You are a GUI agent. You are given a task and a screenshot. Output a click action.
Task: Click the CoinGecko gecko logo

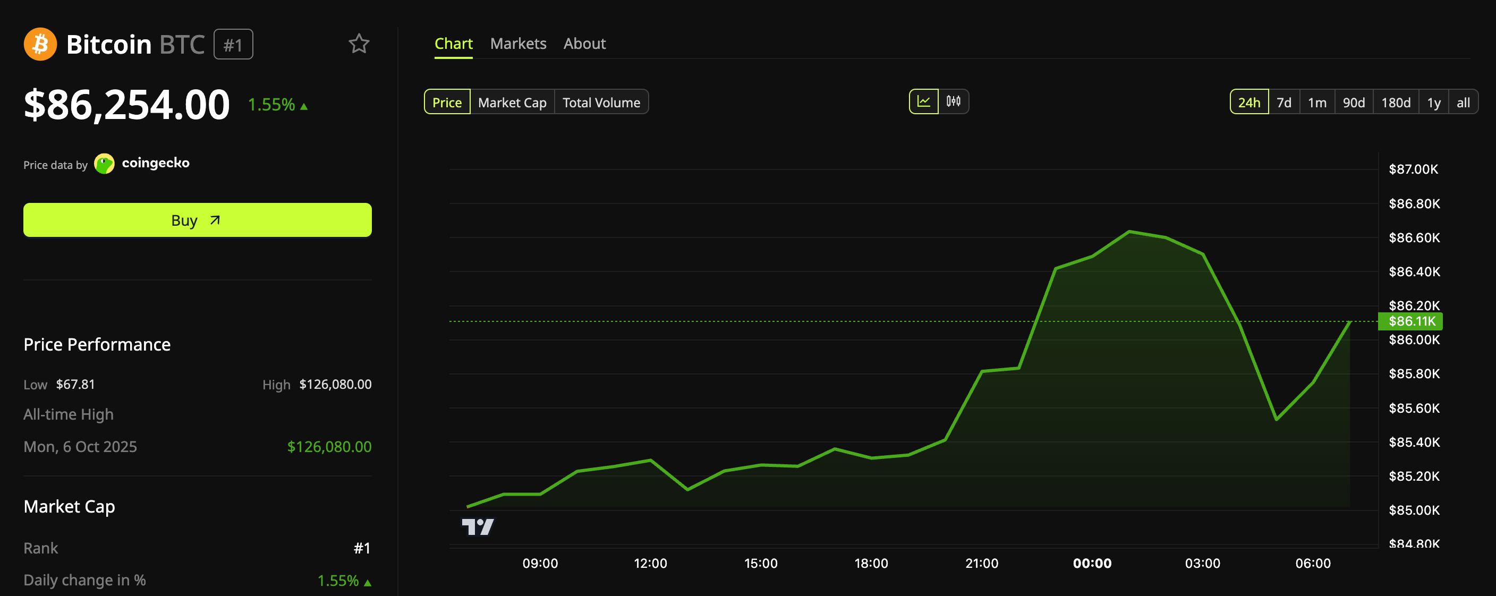pyautogui.click(x=105, y=164)
